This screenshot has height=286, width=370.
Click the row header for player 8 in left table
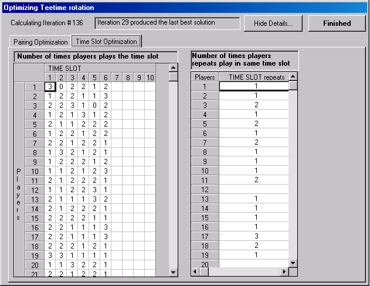[35, 152]
